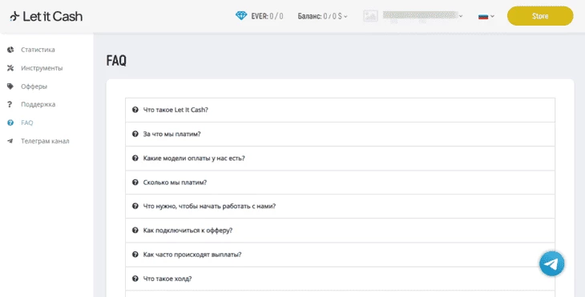
Task: Open Инструменты in the sidebar
Action: coord(42,68)
